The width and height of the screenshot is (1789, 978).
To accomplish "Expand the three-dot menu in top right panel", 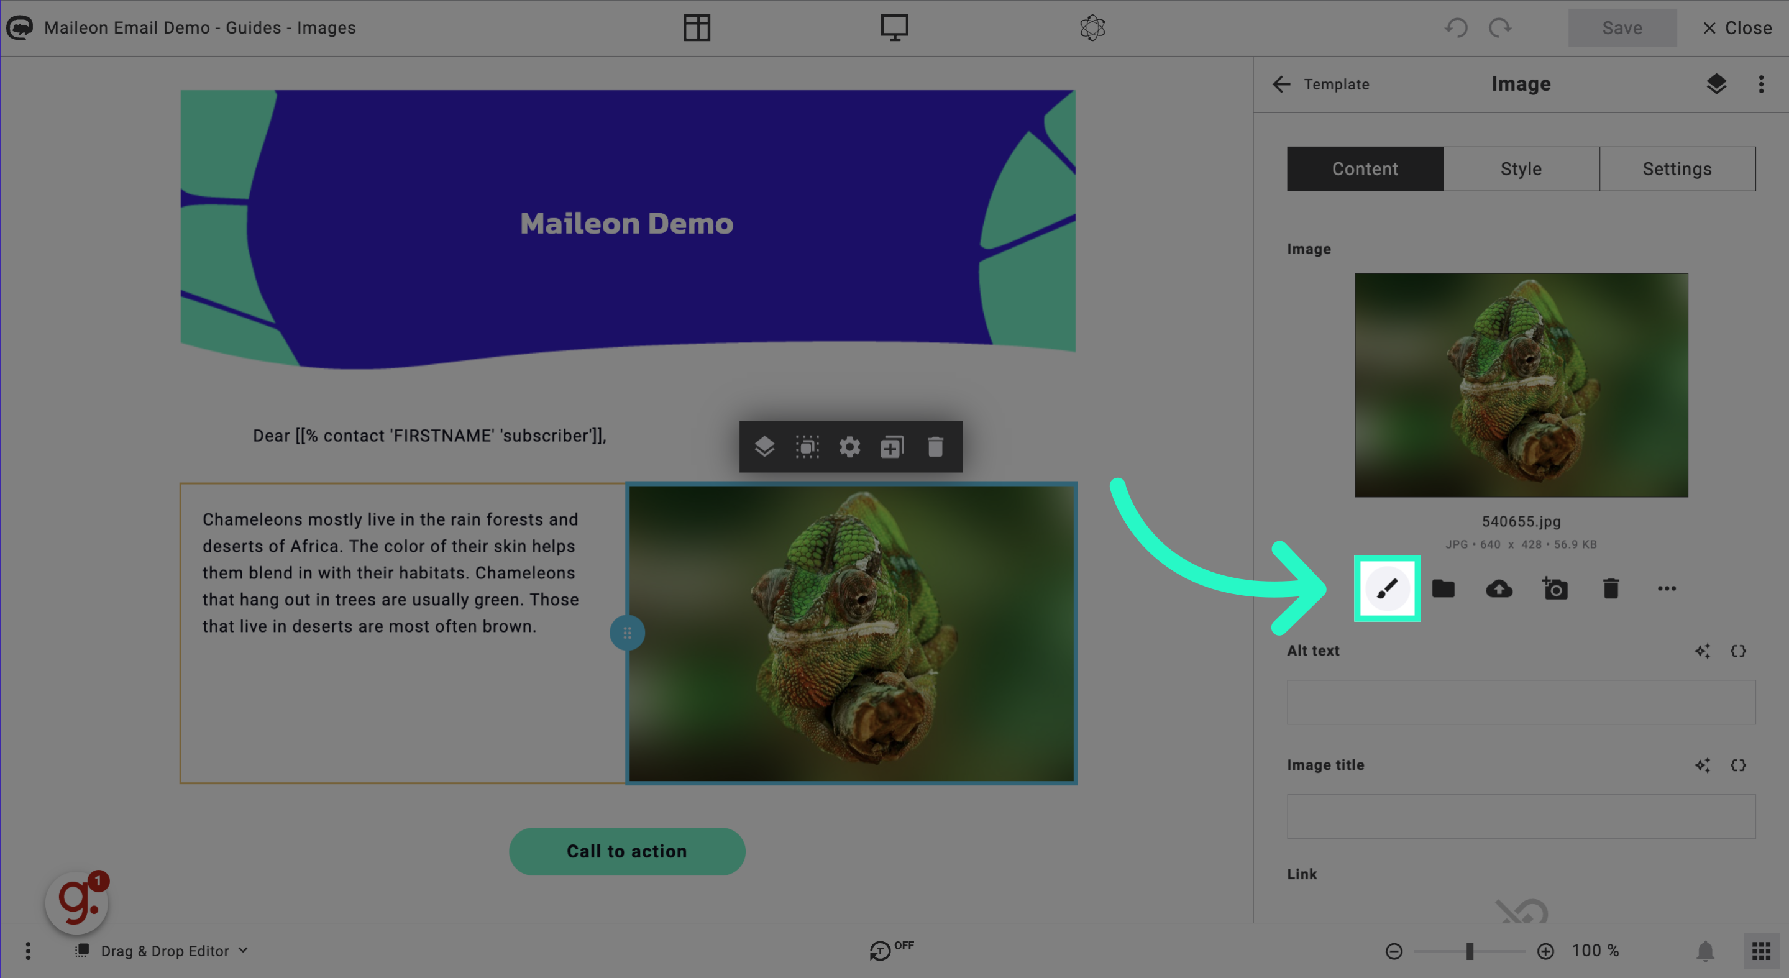I will pos(1761,85).
